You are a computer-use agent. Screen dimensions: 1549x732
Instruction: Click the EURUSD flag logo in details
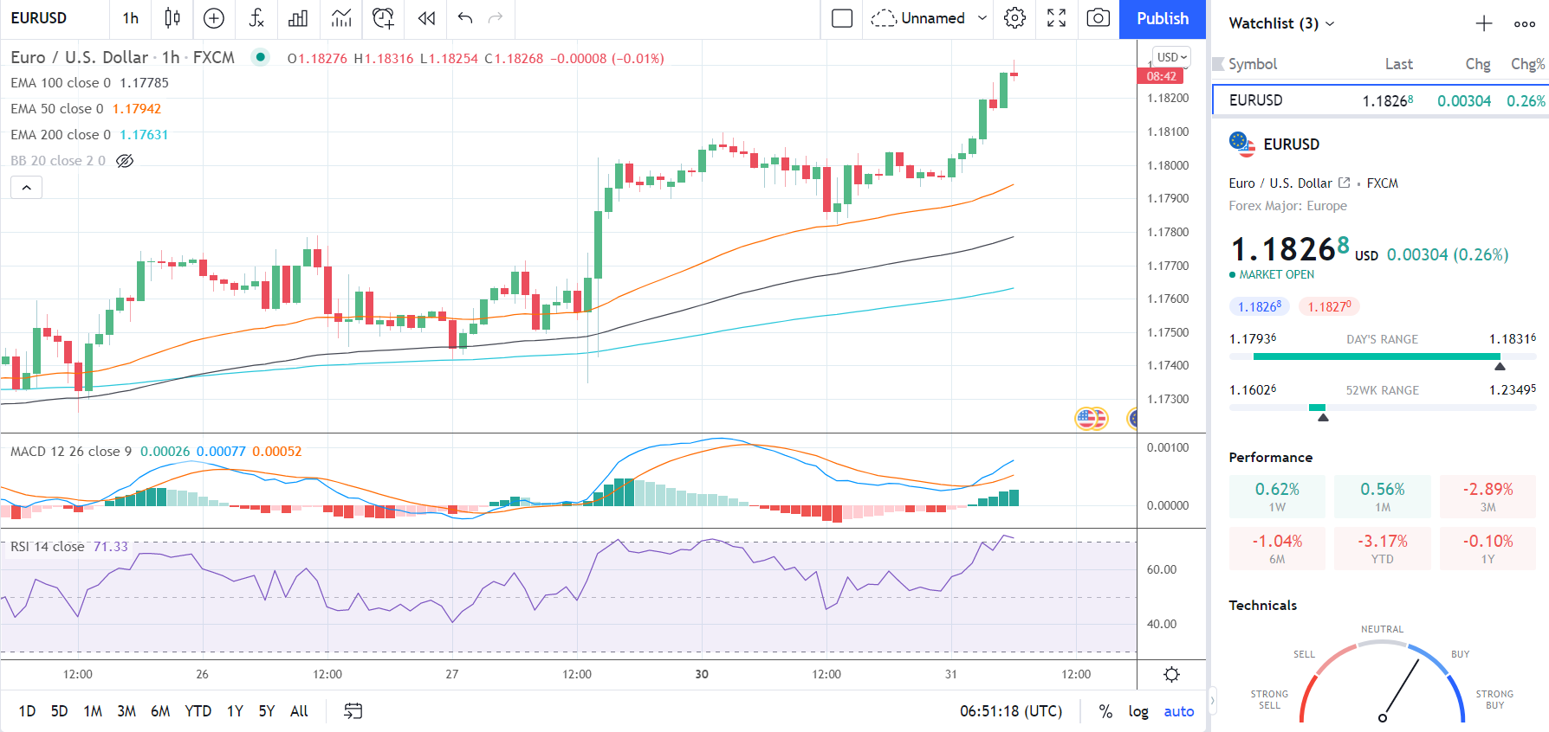click(x=1242, y=144)
